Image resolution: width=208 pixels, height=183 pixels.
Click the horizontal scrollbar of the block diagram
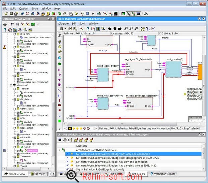point(122,124)
